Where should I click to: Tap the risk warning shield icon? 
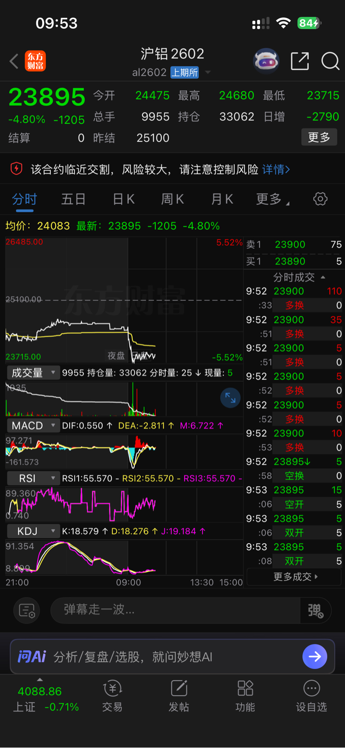[x=17, y=169]
